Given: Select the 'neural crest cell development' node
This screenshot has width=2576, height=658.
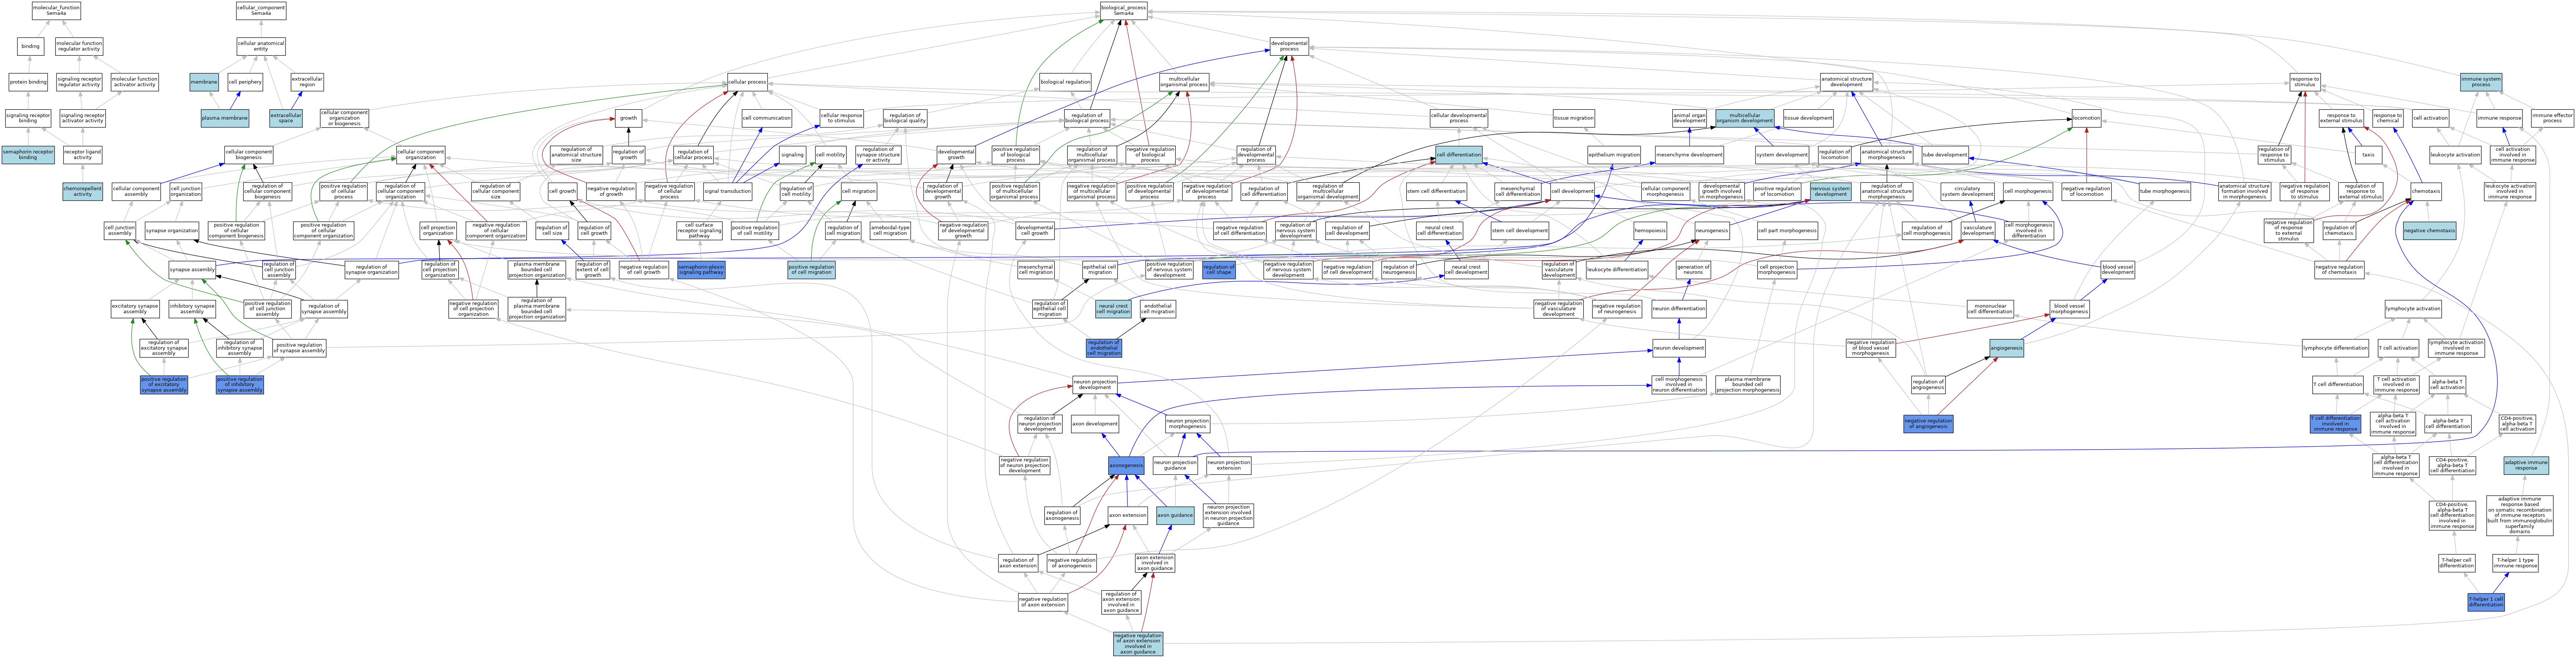Looking at the screenshot, I should pos(1466,270).
